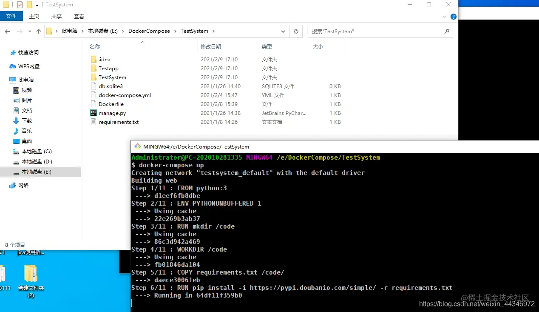This screenshot has height=312, width=539.
Task: Select the TestSystem folder in file list
Action: pyautogui.click(x=108, y=77)
